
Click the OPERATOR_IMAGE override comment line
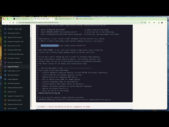point(74,100)
